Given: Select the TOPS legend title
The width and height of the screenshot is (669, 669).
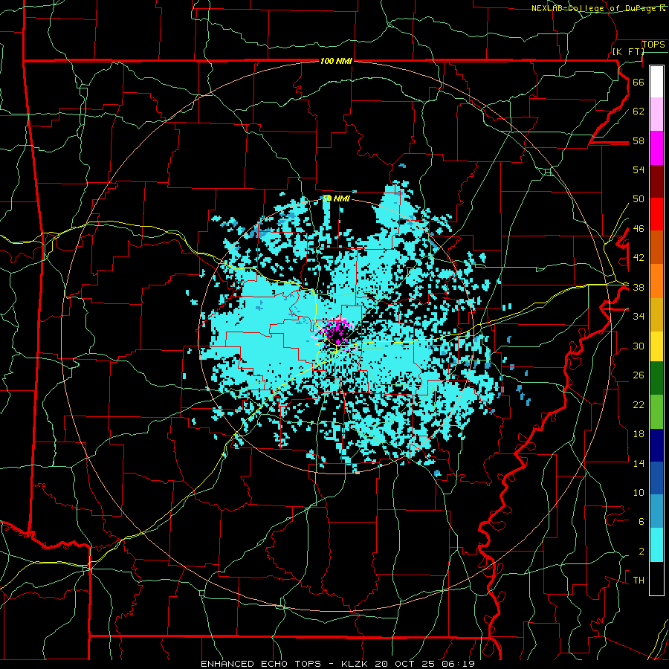Looking at the screenshot, I should click(653, 45).
